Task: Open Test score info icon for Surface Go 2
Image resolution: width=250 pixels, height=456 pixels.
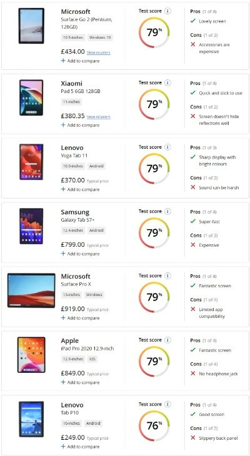Action: point(167,11)
